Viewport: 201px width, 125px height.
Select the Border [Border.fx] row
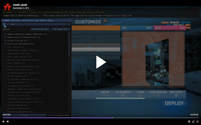[x=17, y=76]
